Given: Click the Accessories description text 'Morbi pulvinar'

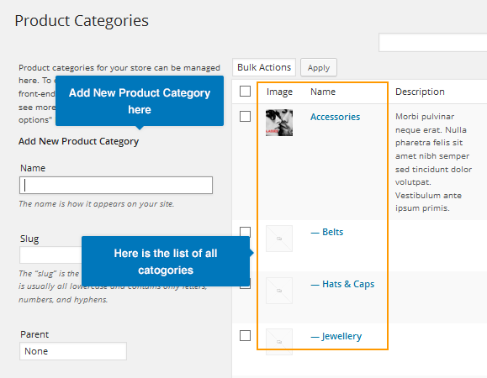Looking at the screenshot, I should click(425, 117).
